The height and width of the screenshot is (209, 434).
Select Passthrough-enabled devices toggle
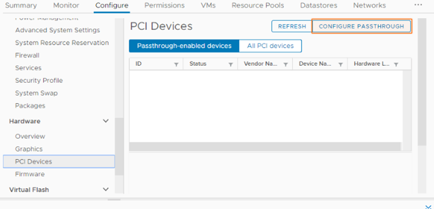[x=184, y=46]
